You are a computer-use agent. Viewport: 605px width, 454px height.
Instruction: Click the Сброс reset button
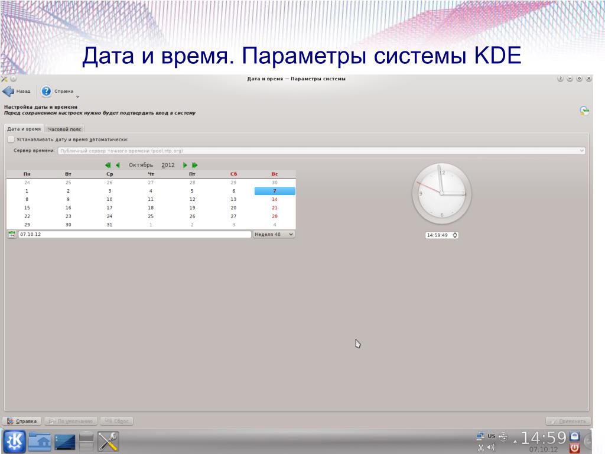[116, 421]
